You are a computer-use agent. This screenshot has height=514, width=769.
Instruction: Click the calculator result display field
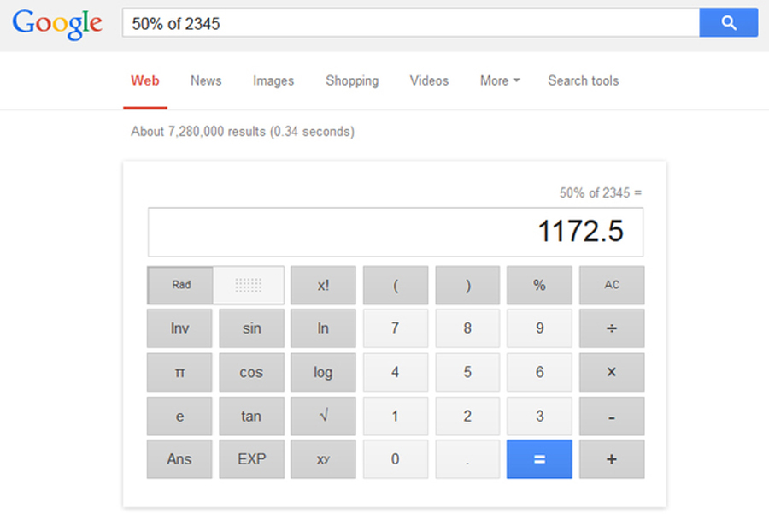(396, 232)
